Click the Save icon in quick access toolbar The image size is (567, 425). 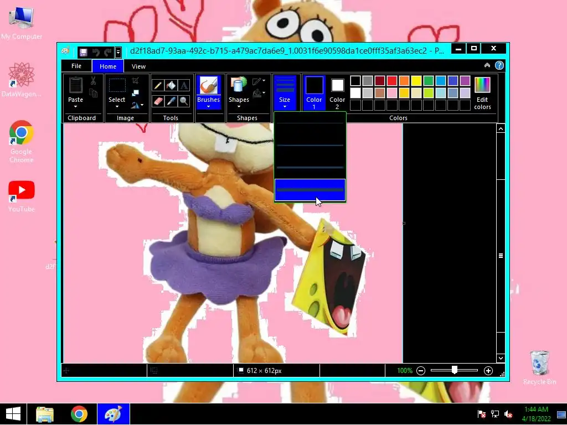click(x=84, y=53)
